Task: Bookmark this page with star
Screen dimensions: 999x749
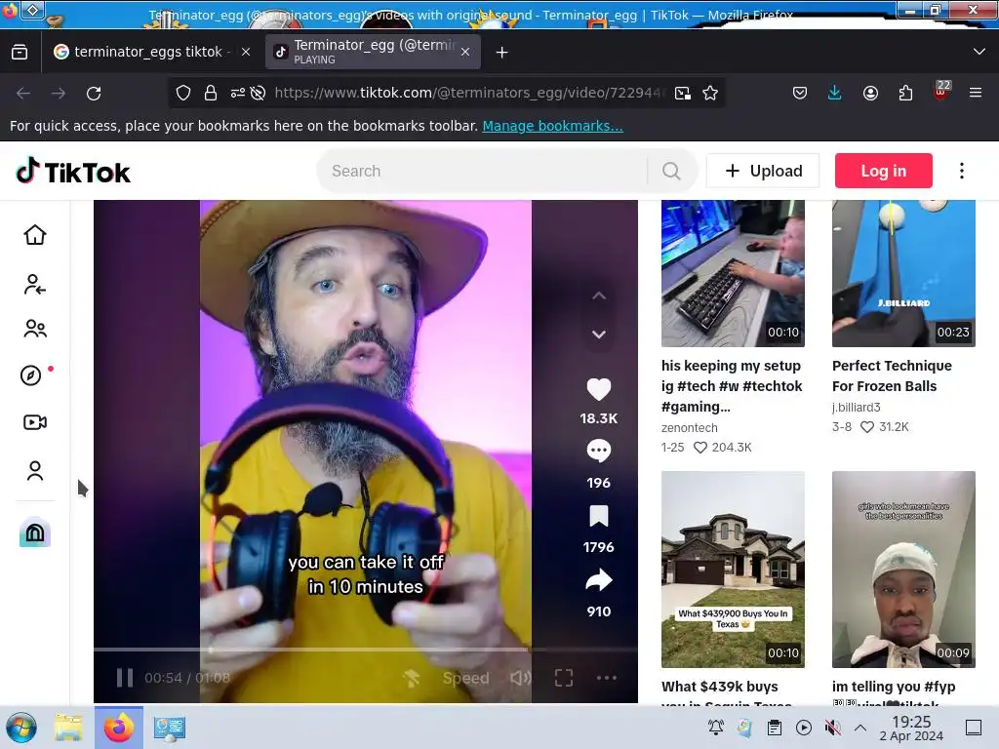Action: [710, 93]
